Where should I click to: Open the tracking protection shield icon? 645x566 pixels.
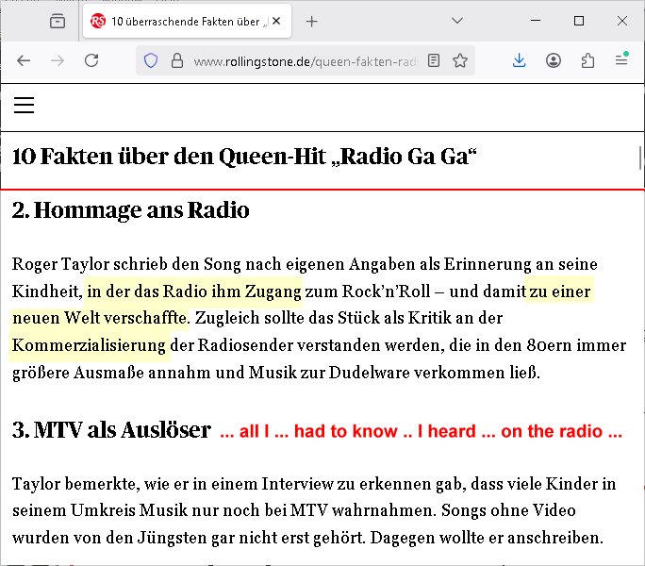[150, 60]
